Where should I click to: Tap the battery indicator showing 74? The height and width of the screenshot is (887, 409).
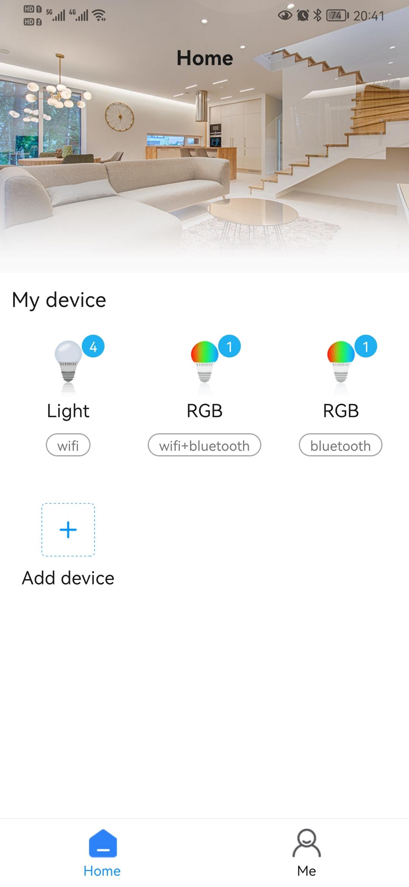(x=337, y=15)
